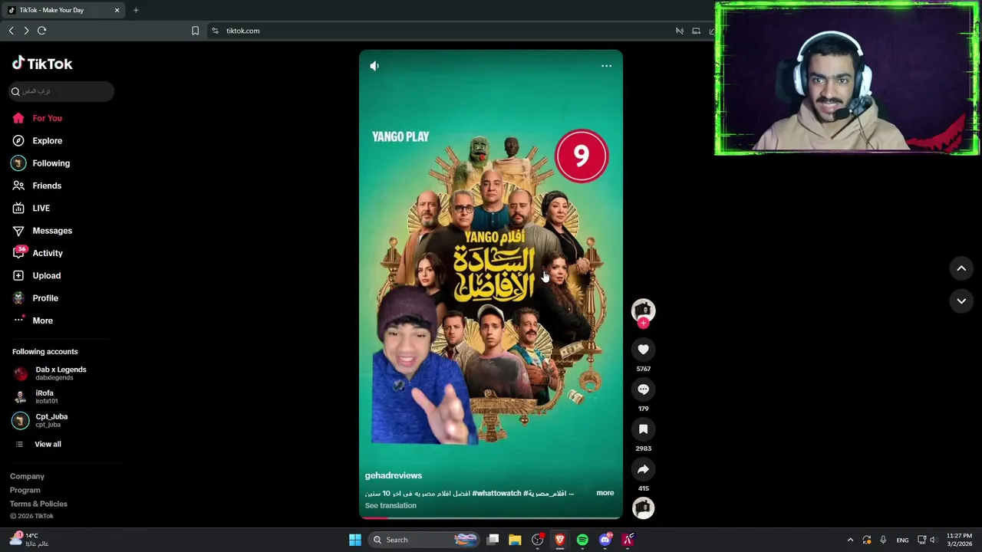This screenshot has height=552, width=982.
Task: Click the TikTok search field
Action: 61,91
